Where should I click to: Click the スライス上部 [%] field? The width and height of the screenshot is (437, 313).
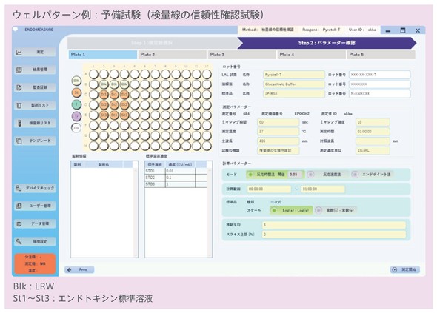[x=334, y=235]
